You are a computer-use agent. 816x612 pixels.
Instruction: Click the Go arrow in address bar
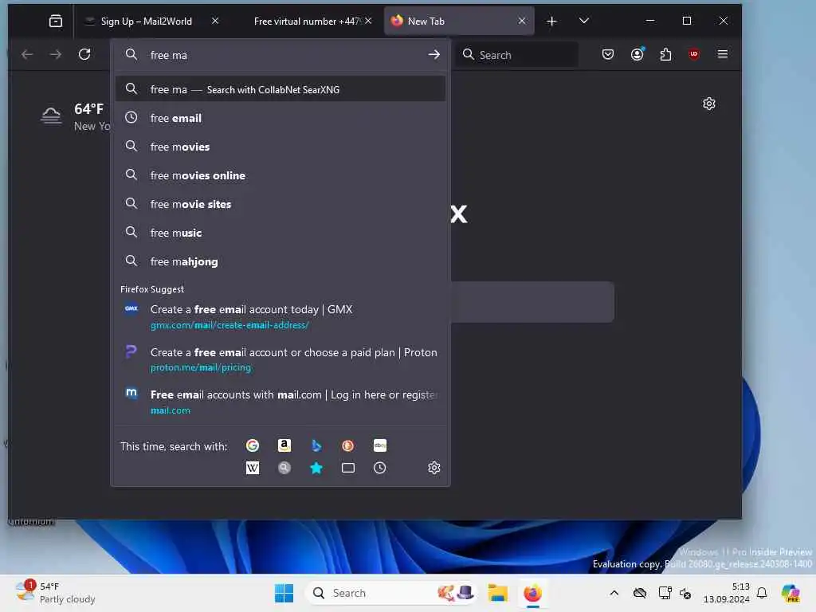[434, 55]
